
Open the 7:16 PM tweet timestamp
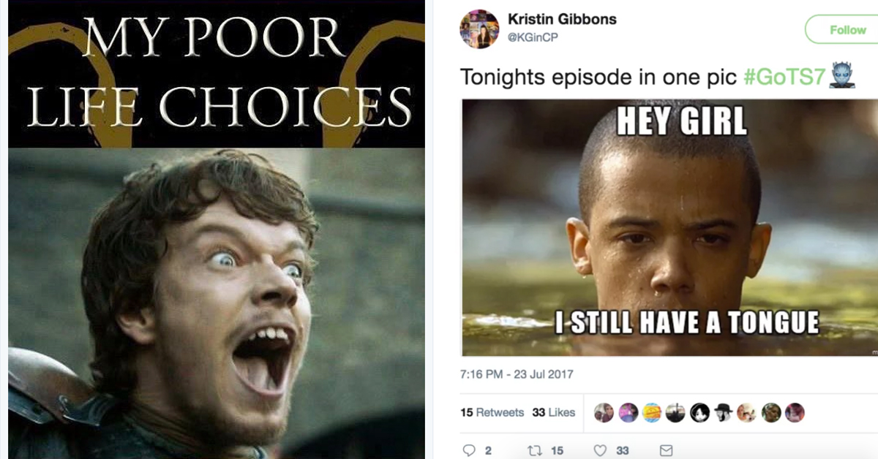[x=517, y=374]
